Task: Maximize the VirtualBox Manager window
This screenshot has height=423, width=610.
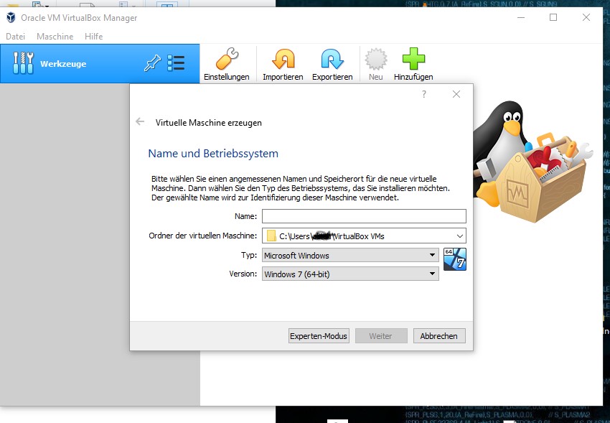Action: click(553, 17)
